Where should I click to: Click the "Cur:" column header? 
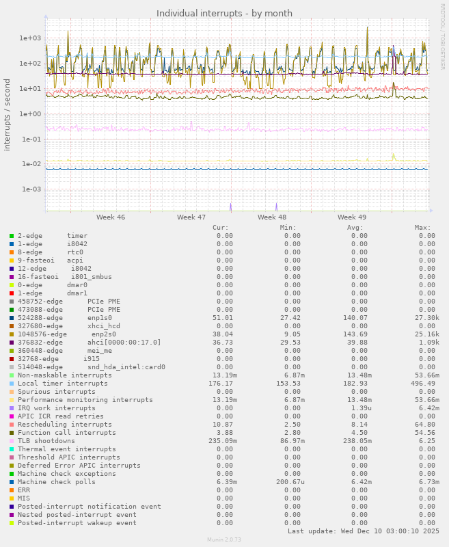click(221, 228)
